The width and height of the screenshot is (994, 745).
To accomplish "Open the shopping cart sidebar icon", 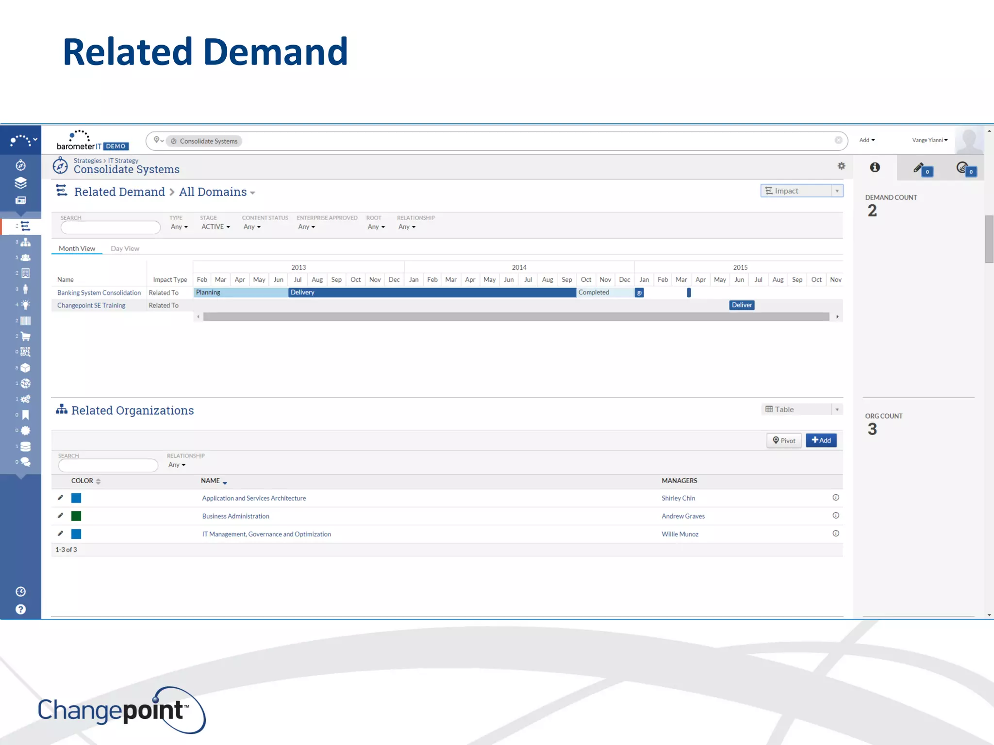I will (x=25, y=336).
